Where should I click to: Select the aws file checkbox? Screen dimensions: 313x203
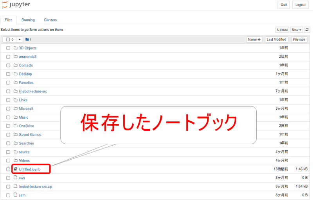[8, 178]
